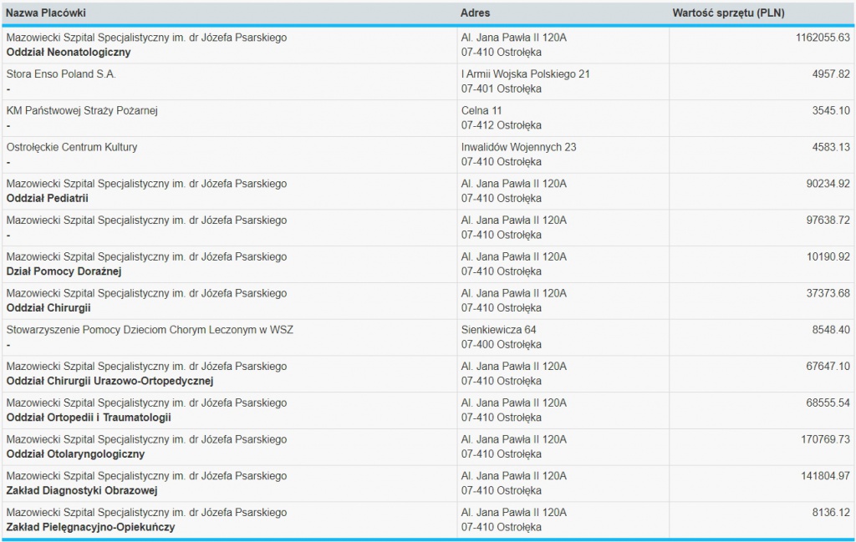Select KM Państwowej Straży Pożarnej
856x542 pixels.
point(82,111)
